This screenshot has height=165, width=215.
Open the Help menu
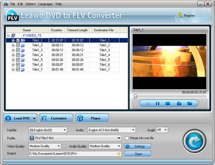click(59, 4)
